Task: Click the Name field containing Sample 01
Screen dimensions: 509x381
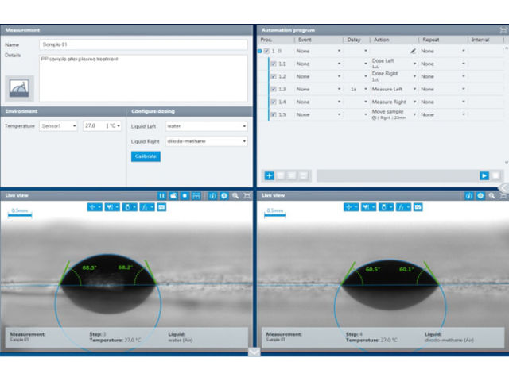Action: pos(143,45)
